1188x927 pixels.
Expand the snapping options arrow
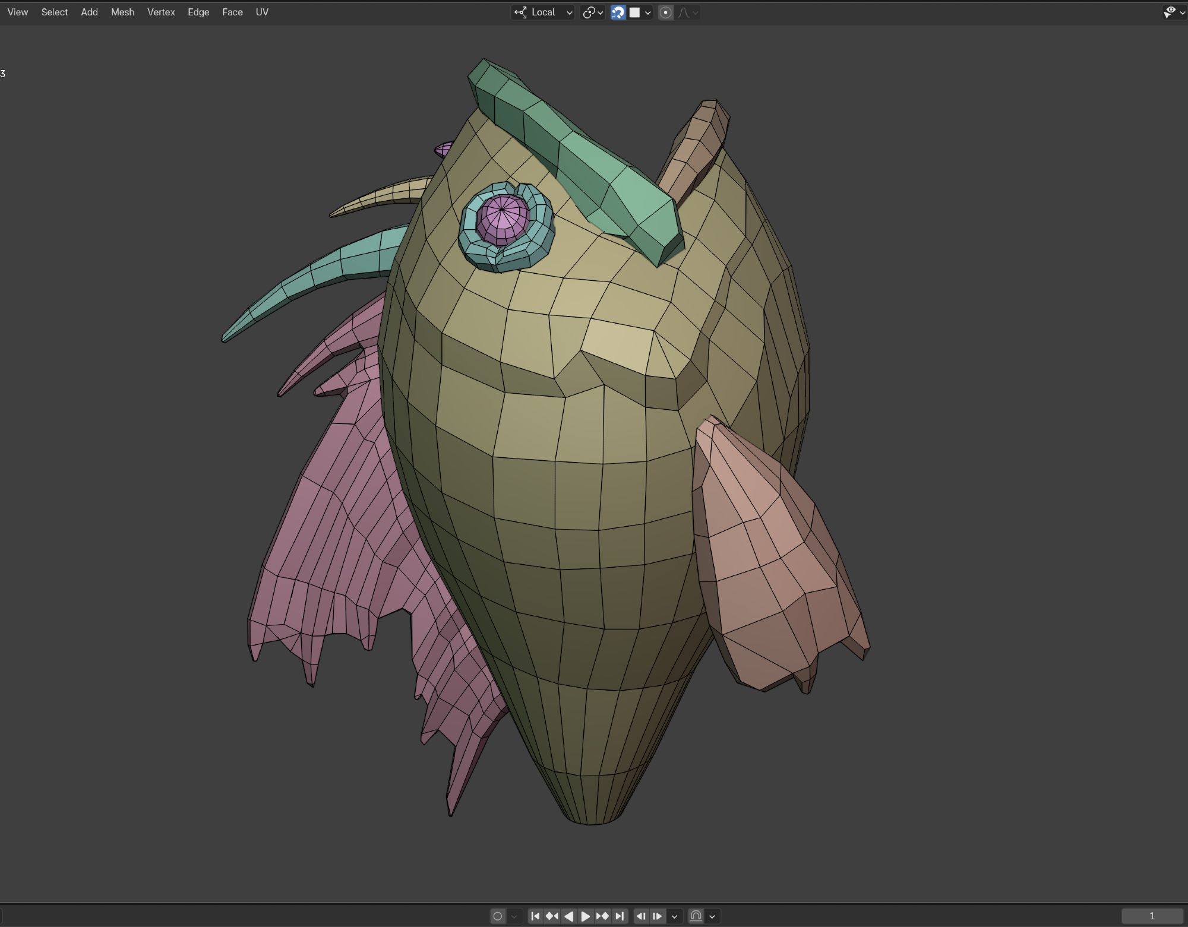[648, 12]
